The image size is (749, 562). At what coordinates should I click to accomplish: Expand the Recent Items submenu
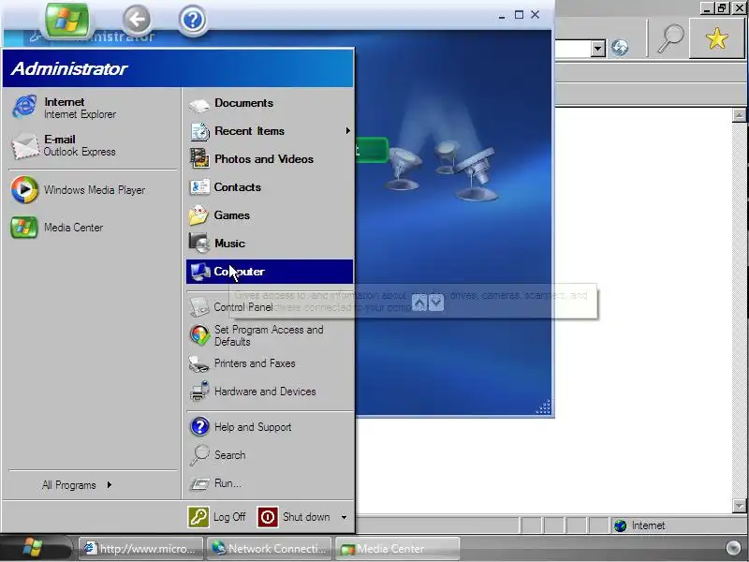click(270, 131)
